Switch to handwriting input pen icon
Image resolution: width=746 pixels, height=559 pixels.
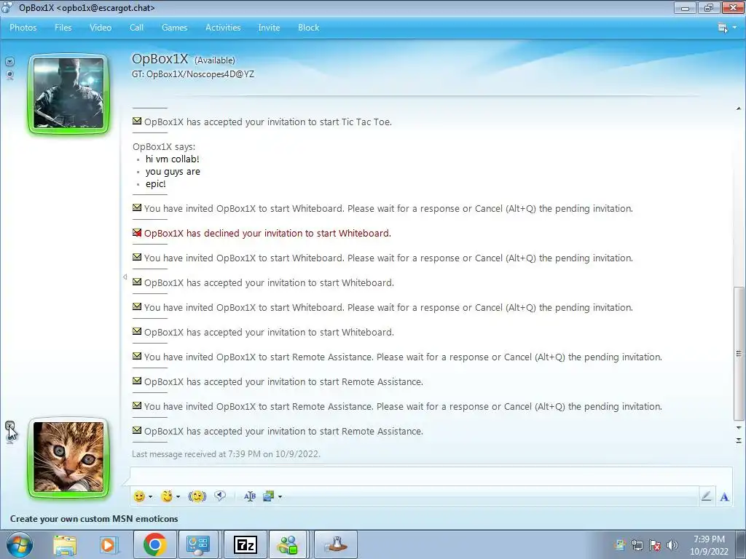tap(707, 496)
